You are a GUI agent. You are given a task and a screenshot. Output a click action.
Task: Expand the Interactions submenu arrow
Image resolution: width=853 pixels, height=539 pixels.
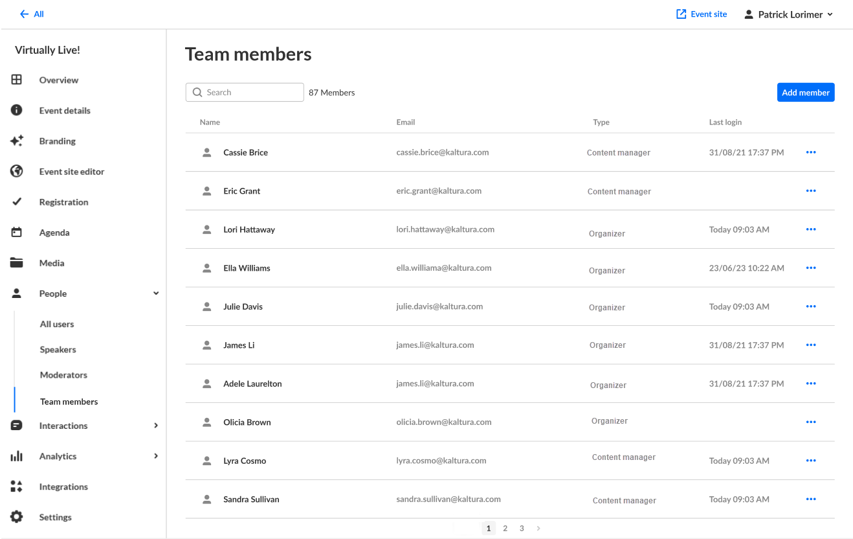(x=156, y=426)
